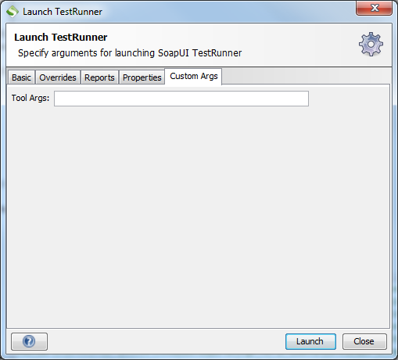Click the "Tool Args:" label
The image size is (398, 360).
(30, 98)
